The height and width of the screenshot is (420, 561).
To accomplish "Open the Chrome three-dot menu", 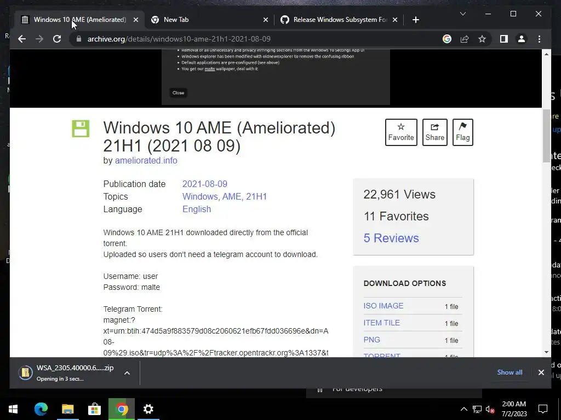I will [x=539, y=39].
